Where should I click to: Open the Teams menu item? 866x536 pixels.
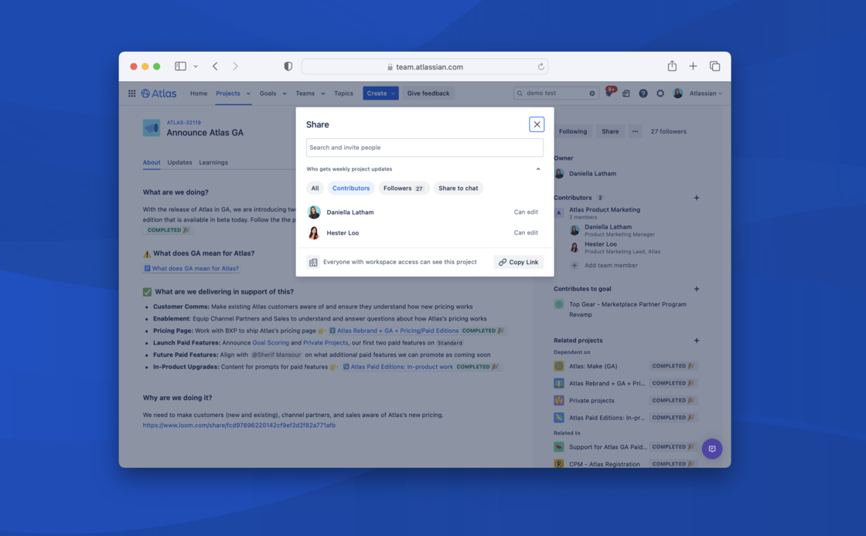pyautogui.click(x=305, y=93)
